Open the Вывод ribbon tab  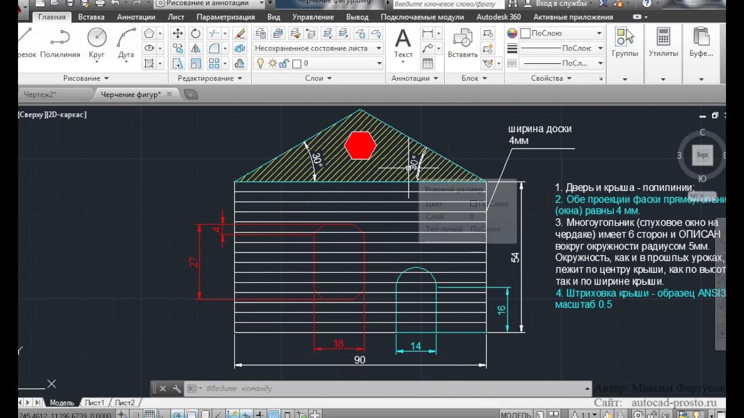[357, 17]
